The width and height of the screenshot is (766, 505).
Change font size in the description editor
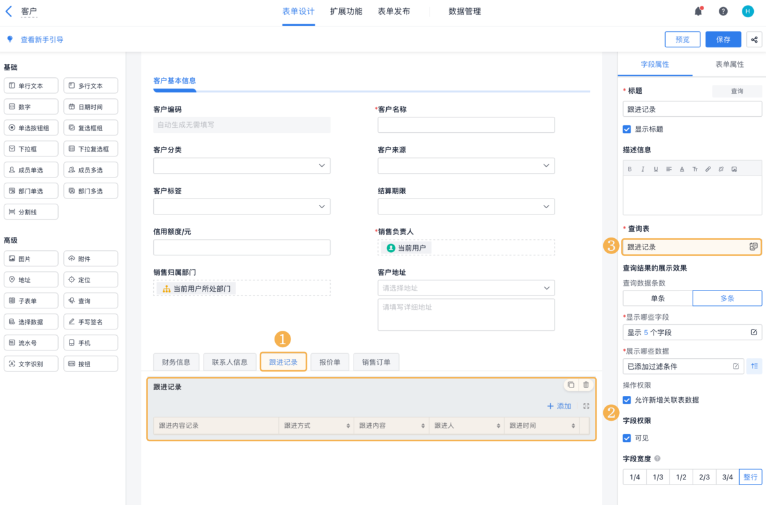(695, 169)
